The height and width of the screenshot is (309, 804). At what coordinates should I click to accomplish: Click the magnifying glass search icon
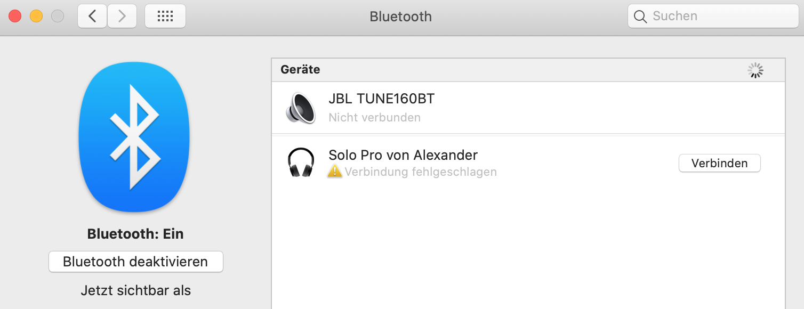coord(640,17)
